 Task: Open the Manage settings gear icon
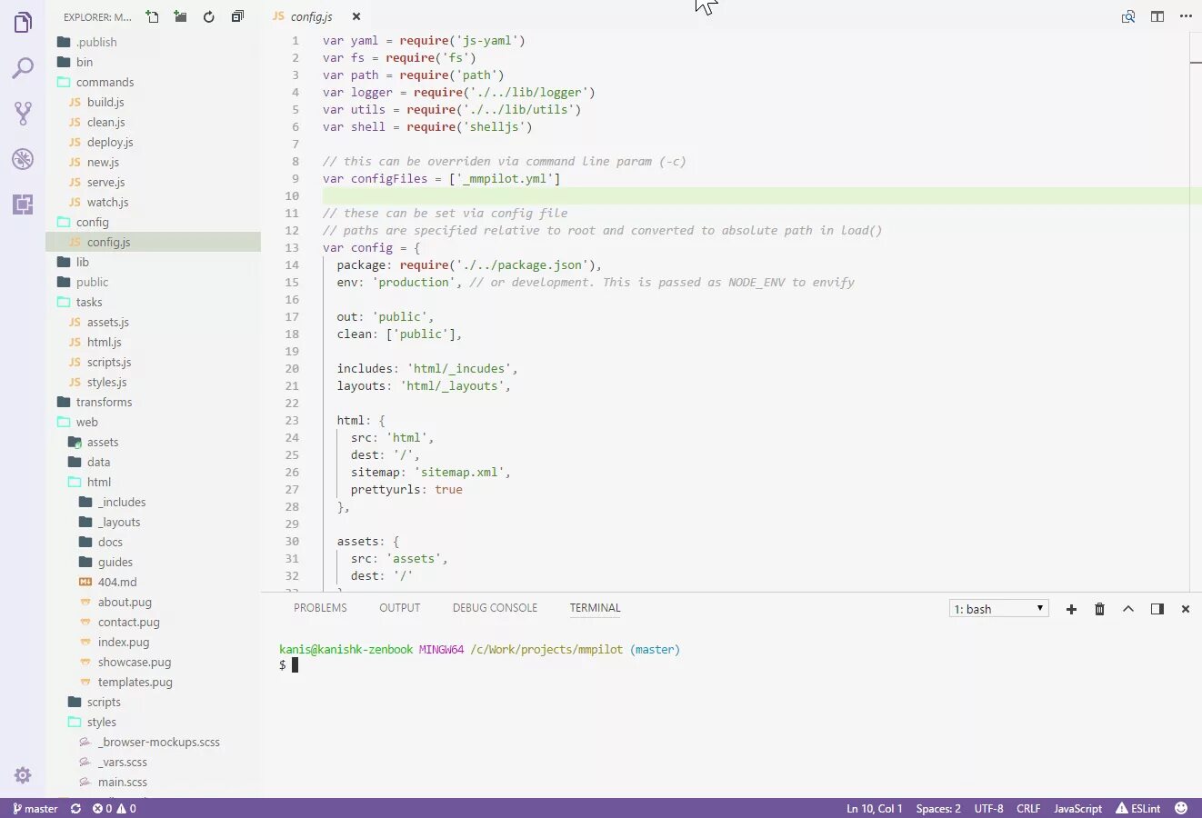23,775
